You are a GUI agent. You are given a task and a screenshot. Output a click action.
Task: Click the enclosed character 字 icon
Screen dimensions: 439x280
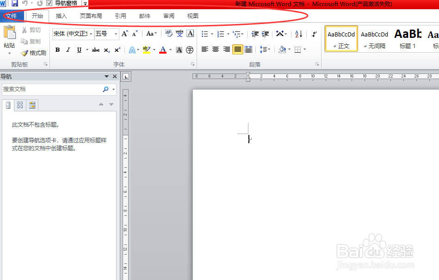pyautogui.click(x=190, y=50)
